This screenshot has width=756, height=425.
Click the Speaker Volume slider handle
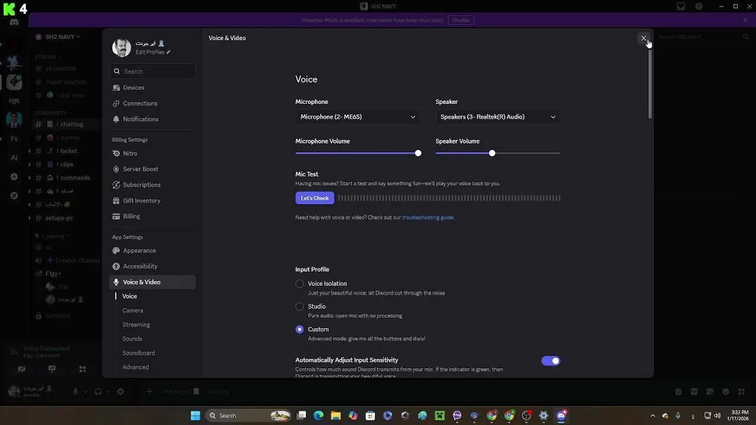492,153
